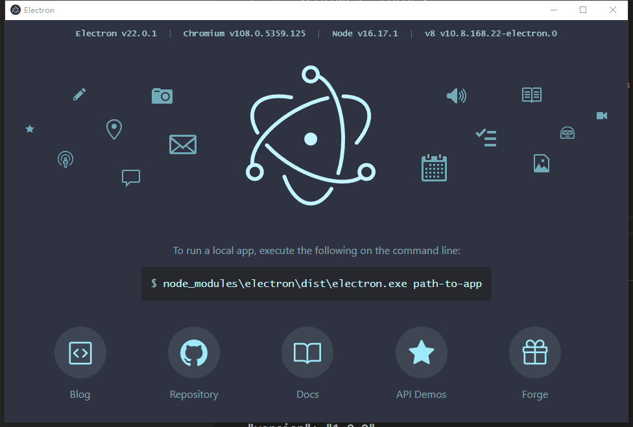Click the speaker volume icon

pos(457,95)
